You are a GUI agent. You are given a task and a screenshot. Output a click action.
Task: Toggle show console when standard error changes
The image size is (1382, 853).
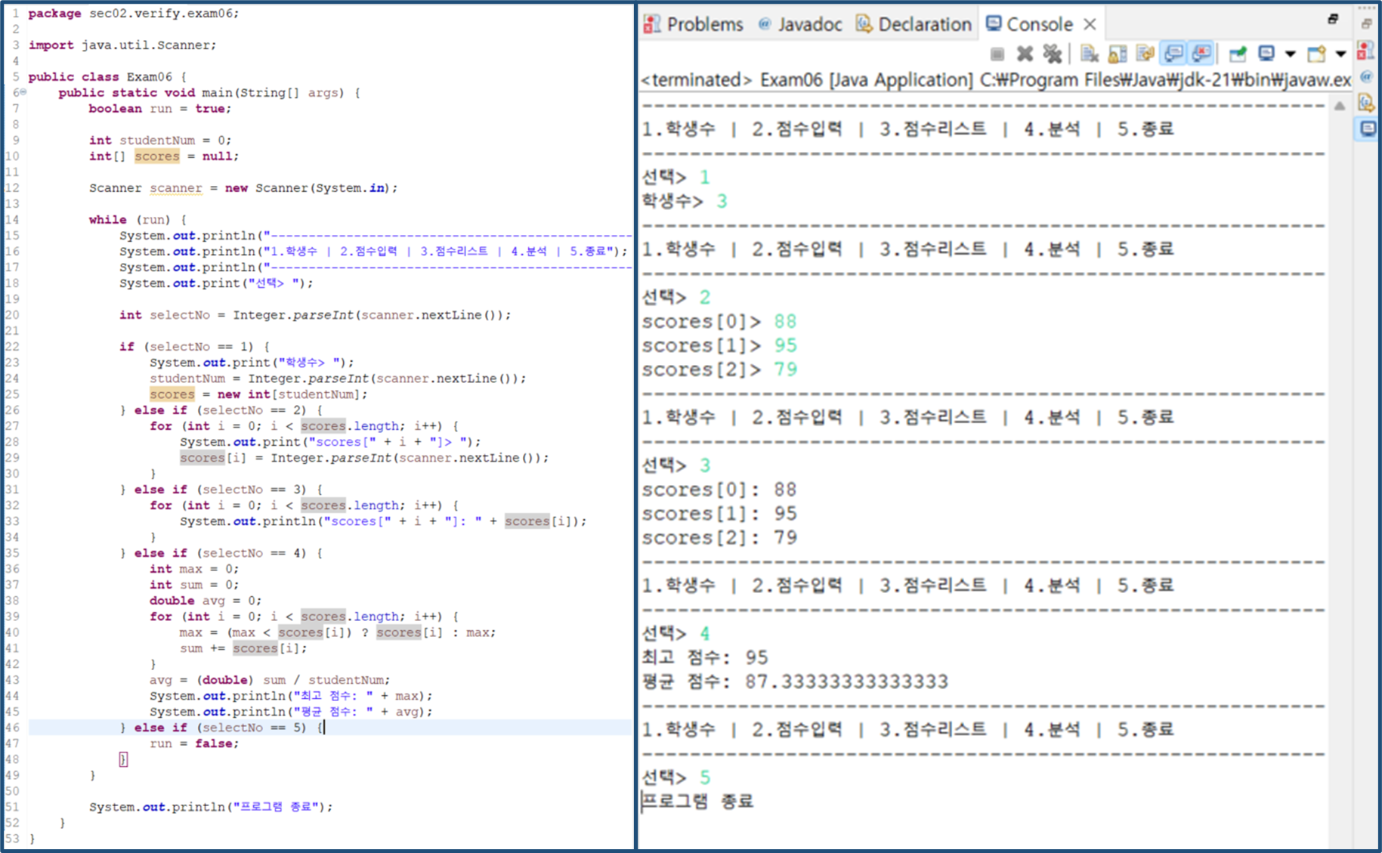click(1201, 54)
